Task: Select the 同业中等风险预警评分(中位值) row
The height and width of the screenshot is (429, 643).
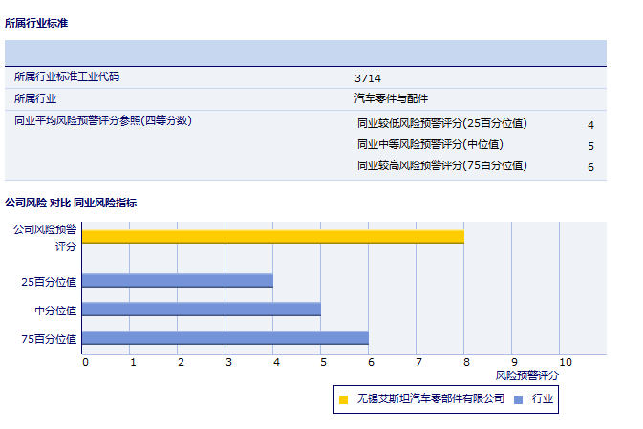Action: point(429,145)
